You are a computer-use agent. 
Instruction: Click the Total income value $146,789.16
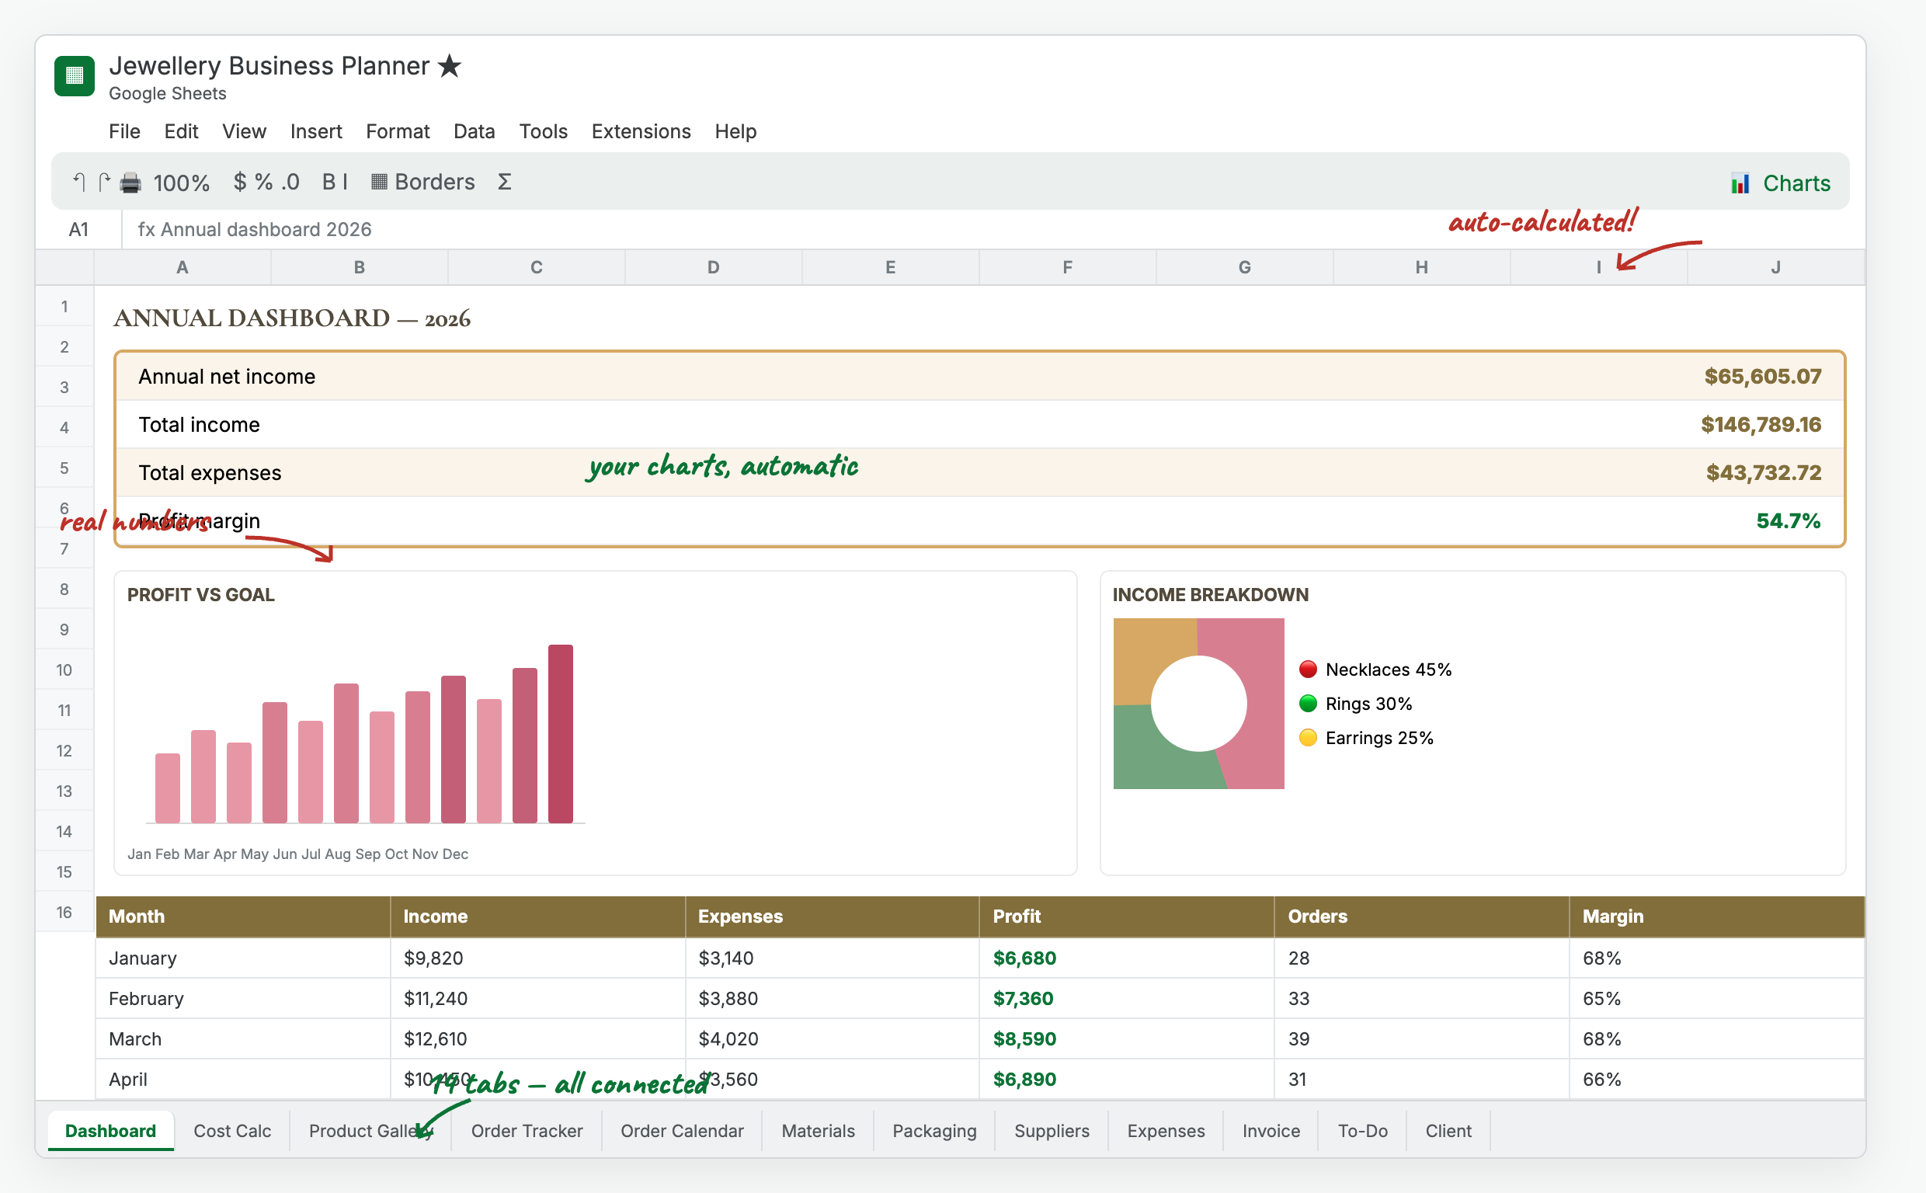coord(1761,425)
